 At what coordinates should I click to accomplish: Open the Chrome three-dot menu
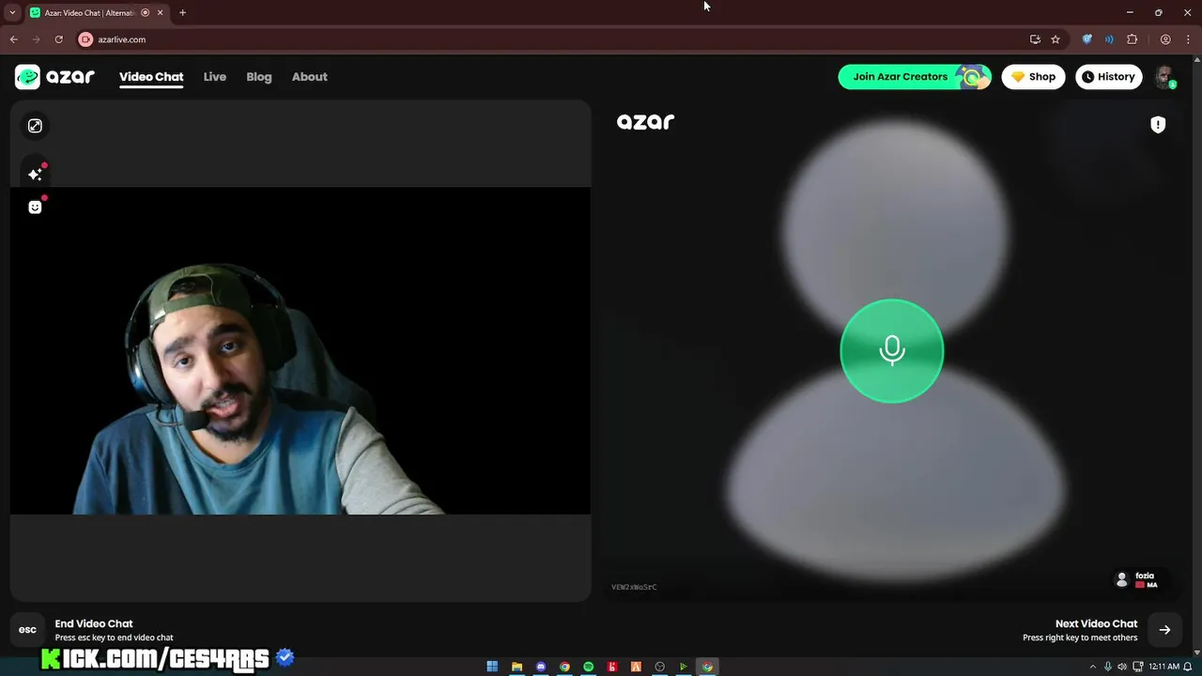coord(1186,39)
